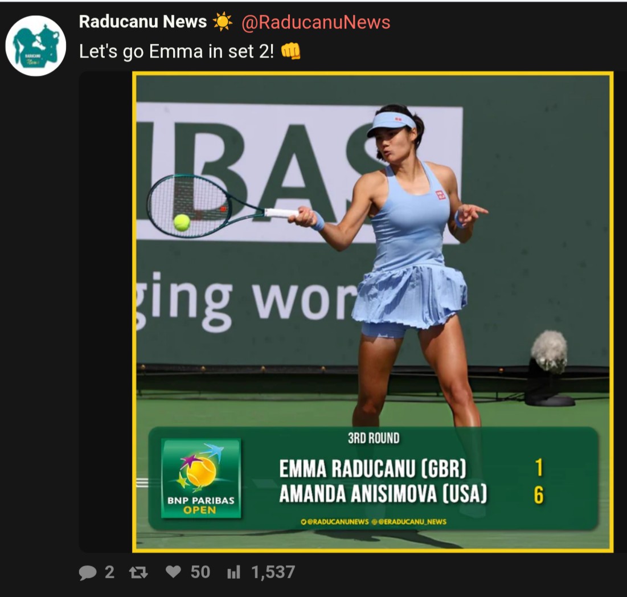Click the reply count "2"
627x597 pixels.
pos(109,572)
